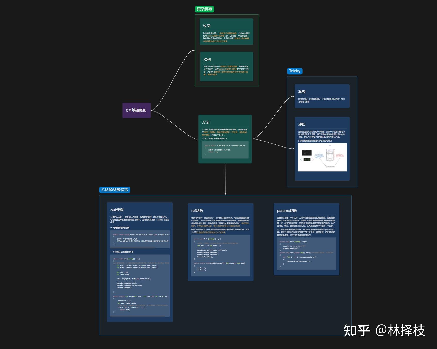Click the recursion diagram thumbnail inside 递归 node
437x349 pixels.
pyautogui.click(x=322, y=158)
